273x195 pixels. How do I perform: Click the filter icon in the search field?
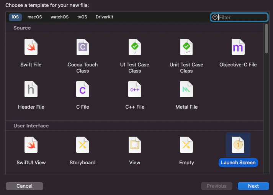click(x=215, y=17)
